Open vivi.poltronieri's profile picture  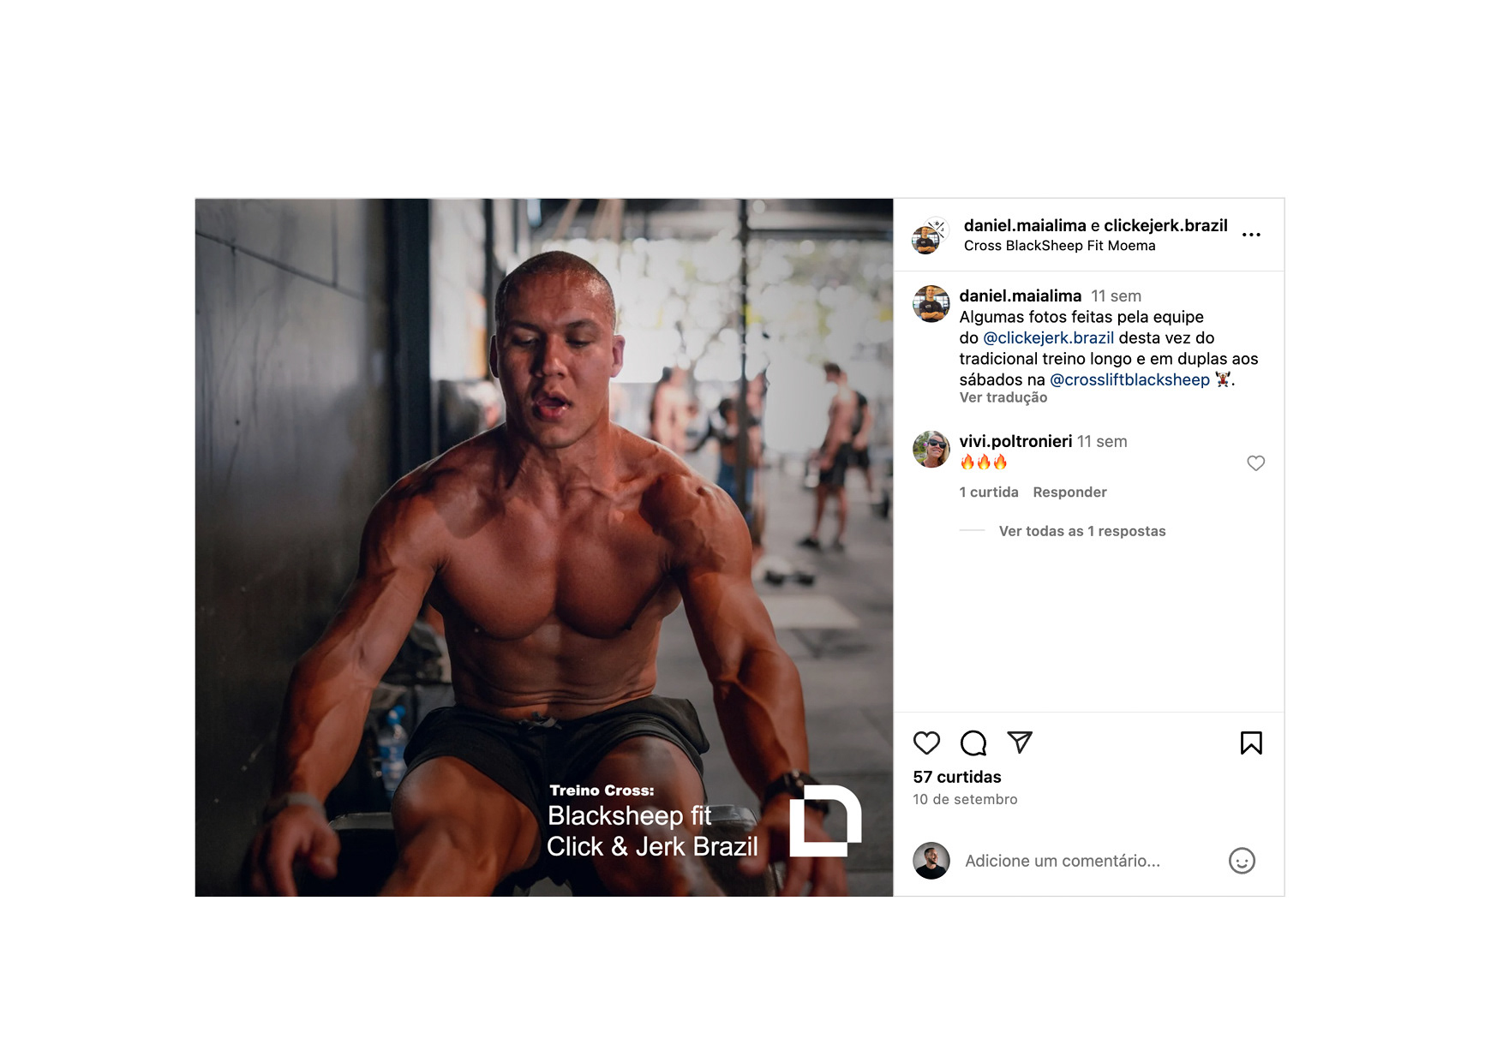point(931,450)
